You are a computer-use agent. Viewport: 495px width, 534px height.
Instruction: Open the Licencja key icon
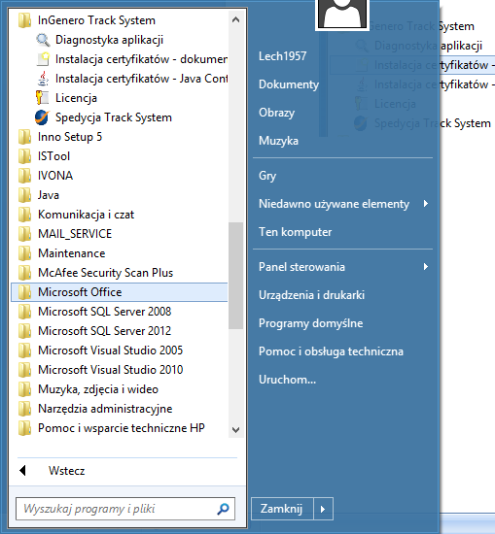point(43,98)
